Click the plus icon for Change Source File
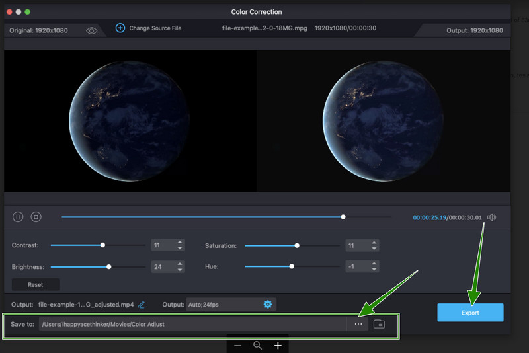529x353 pixels. point(120,28)
